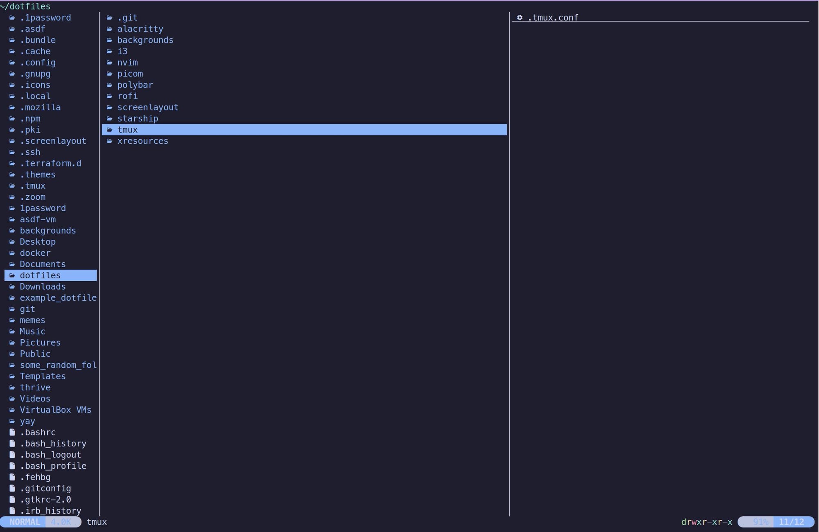The width and height of the screenshot is (819, 532).
Task: Click the folder icon beside polybar
Action: click(x=109, y=85)
